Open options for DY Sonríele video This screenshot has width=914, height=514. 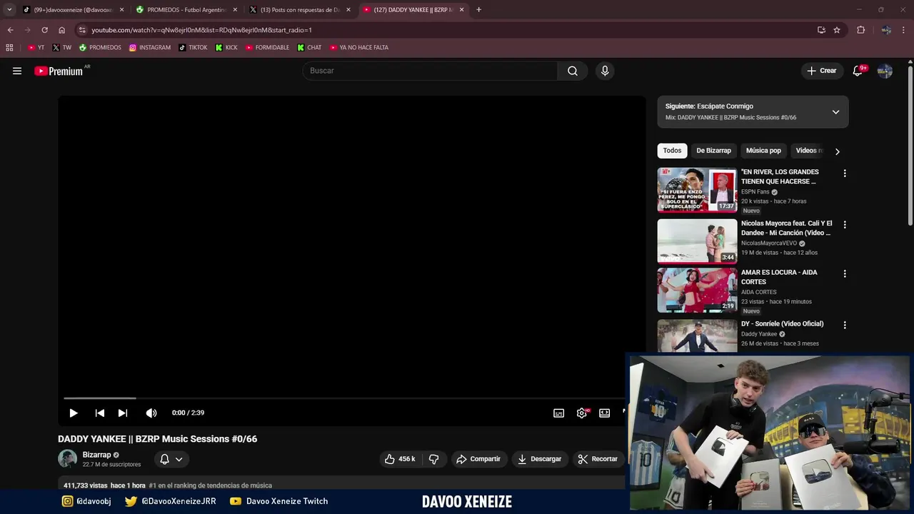pos(845,325)
